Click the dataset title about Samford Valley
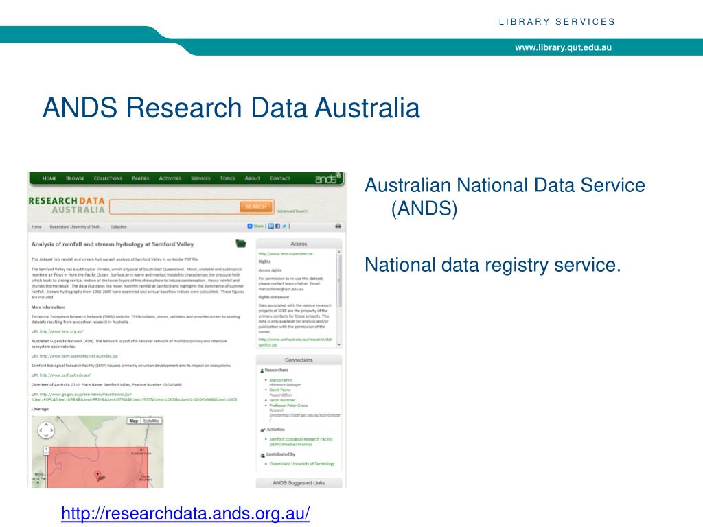The height and width of the screenshot is (527, 703). (113, 244)
